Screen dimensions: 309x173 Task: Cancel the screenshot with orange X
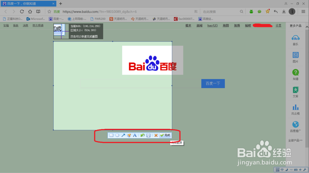tap(156, 135)
